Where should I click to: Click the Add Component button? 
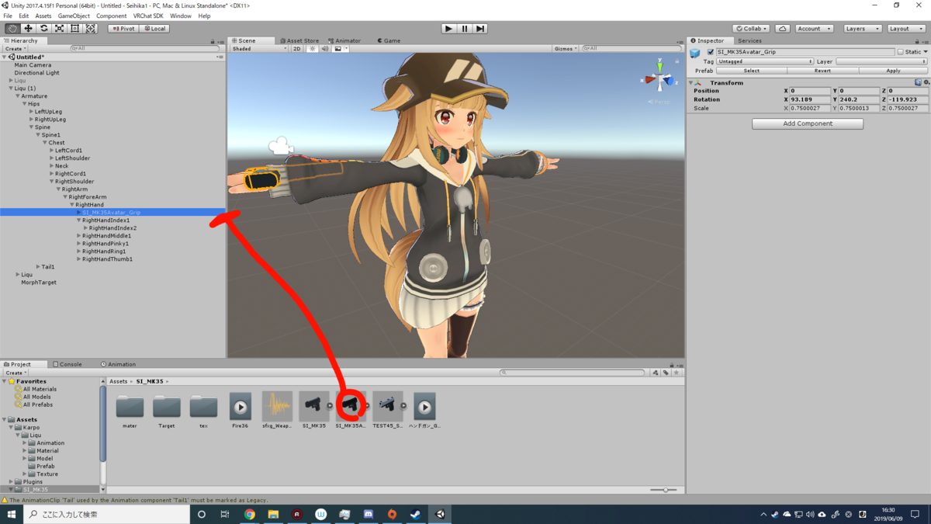(808, 123)
